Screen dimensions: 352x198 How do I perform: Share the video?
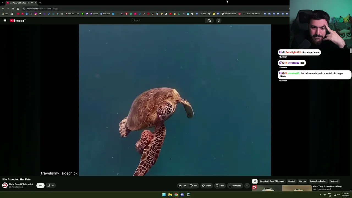[206, 186]
